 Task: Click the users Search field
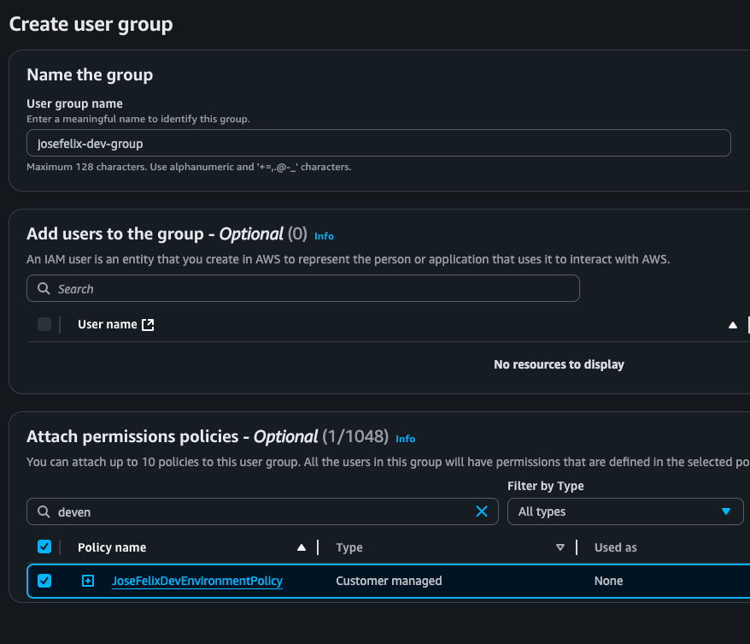click(302, 288)
